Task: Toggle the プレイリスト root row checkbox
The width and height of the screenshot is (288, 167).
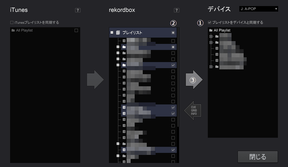Action: pyautogui.click(x=173, y=33)
